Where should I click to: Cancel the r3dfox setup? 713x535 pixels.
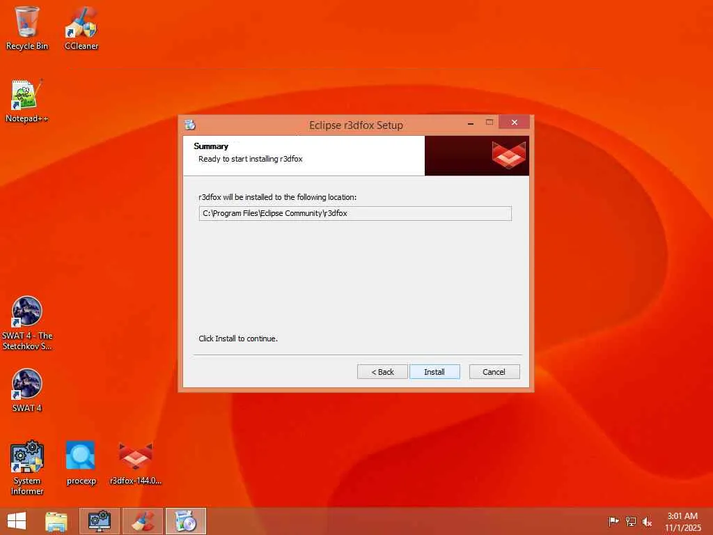tap(494, 372)
